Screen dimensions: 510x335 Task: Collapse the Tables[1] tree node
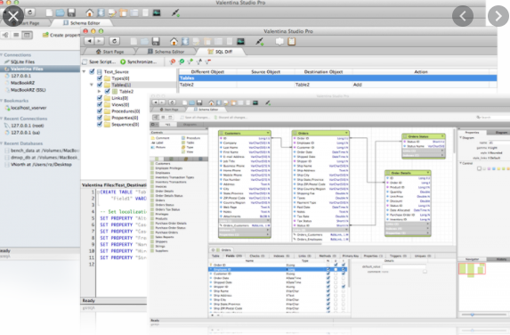92,85
